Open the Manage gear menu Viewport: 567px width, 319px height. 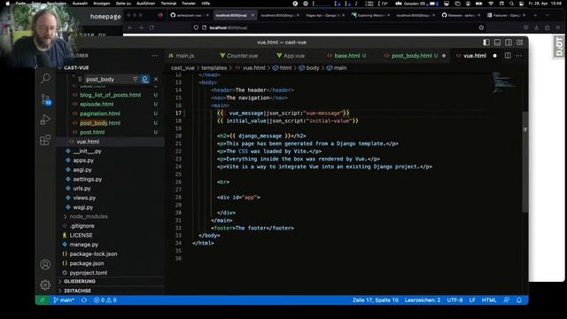45,285
